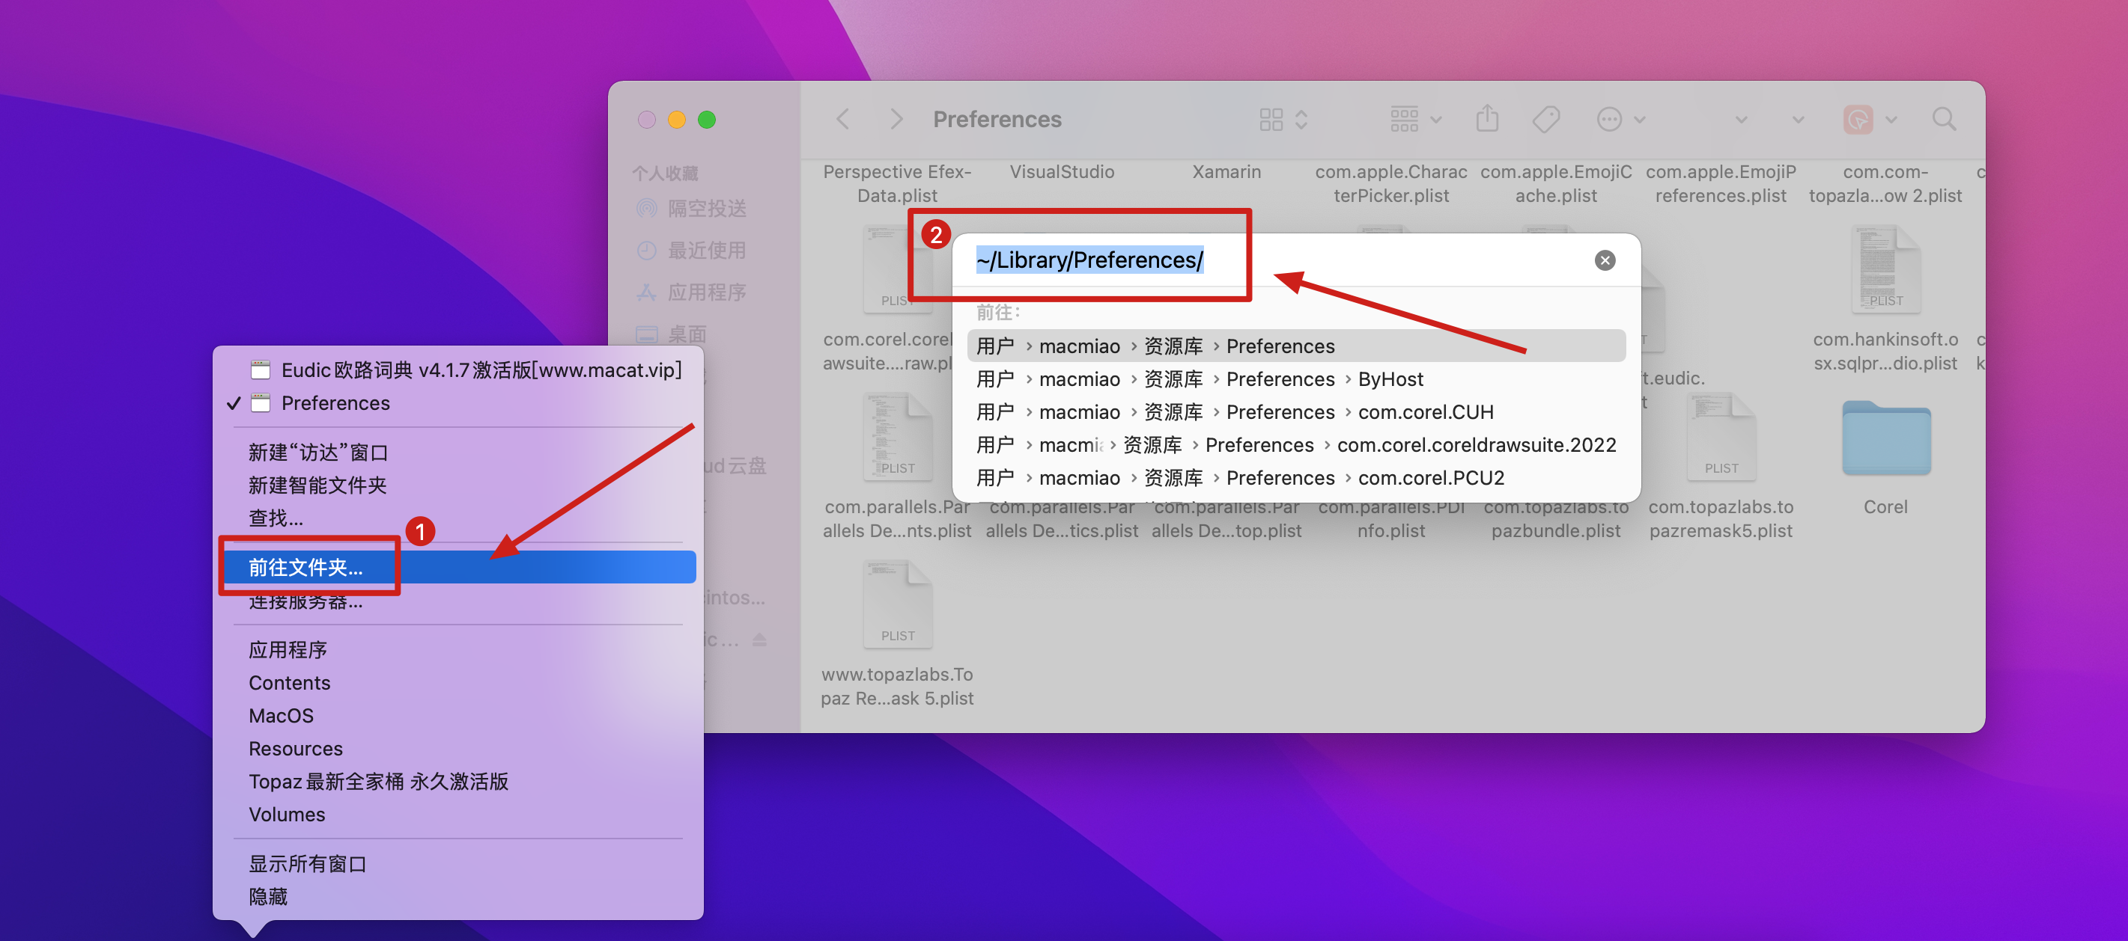Open the group-by dropdown in toolbar

1415,120
